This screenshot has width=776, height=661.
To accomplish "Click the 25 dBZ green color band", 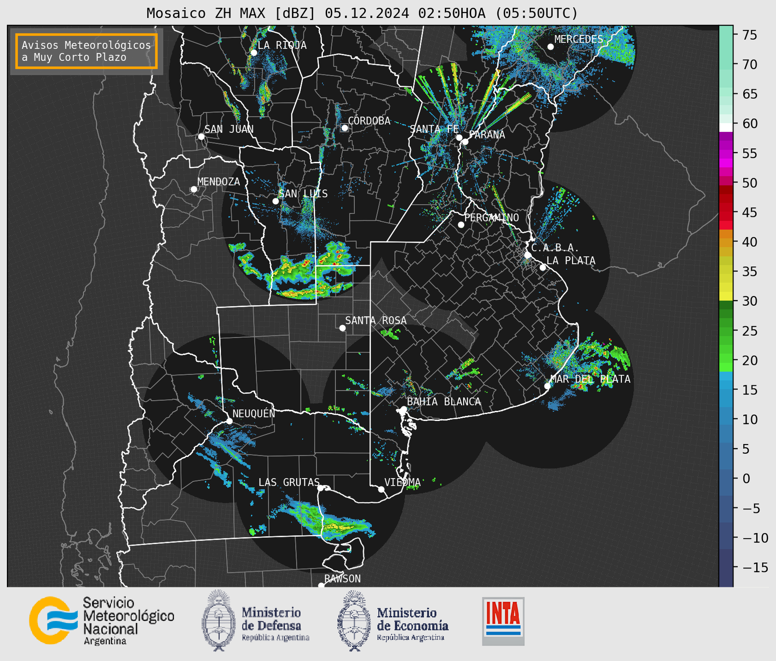I will point(726,331).
